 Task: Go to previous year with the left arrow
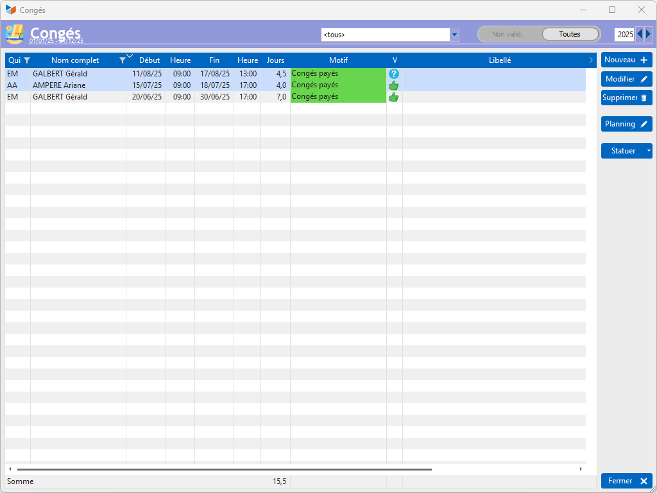[640, 35]
